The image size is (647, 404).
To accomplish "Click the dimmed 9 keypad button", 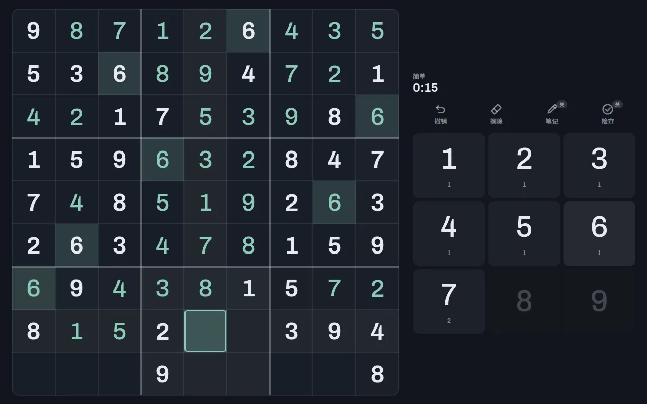I will (599, 301).
